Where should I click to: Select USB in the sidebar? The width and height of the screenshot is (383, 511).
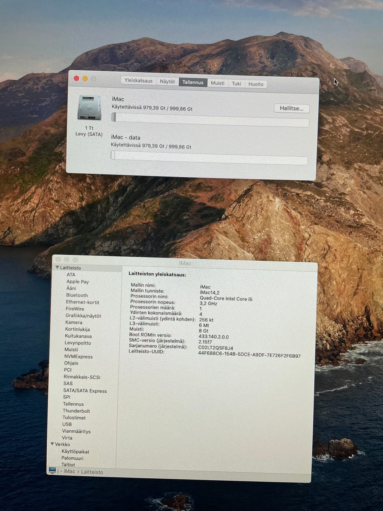pyautogui.click(x=67, y=424)
